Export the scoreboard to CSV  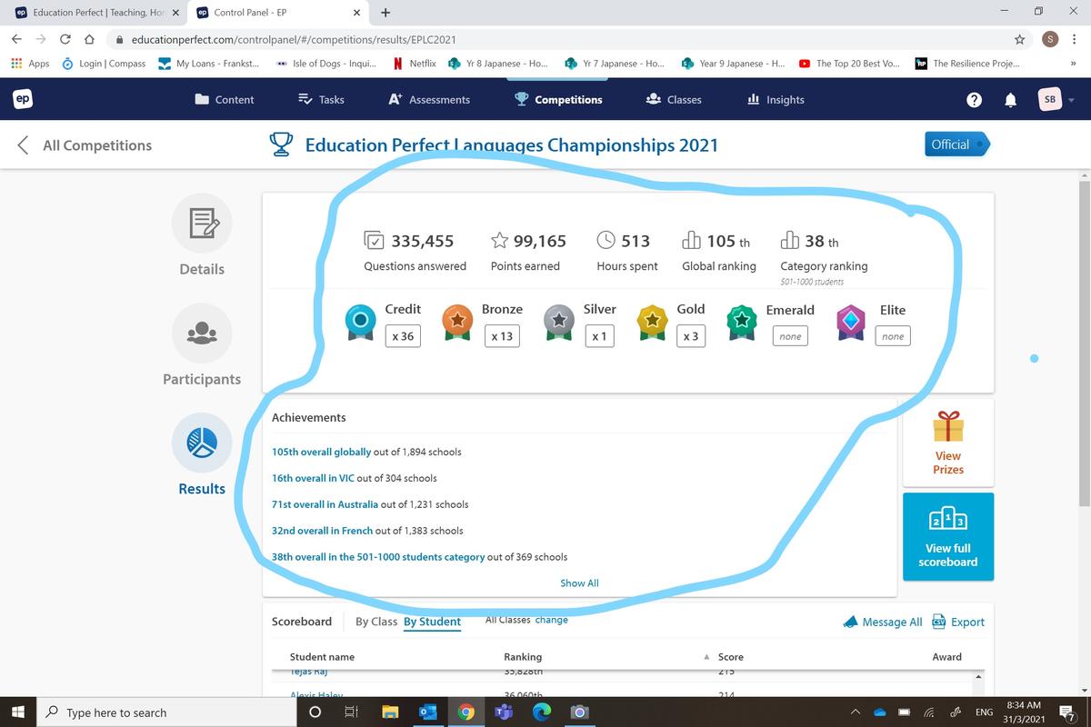(x=958, y=622)
